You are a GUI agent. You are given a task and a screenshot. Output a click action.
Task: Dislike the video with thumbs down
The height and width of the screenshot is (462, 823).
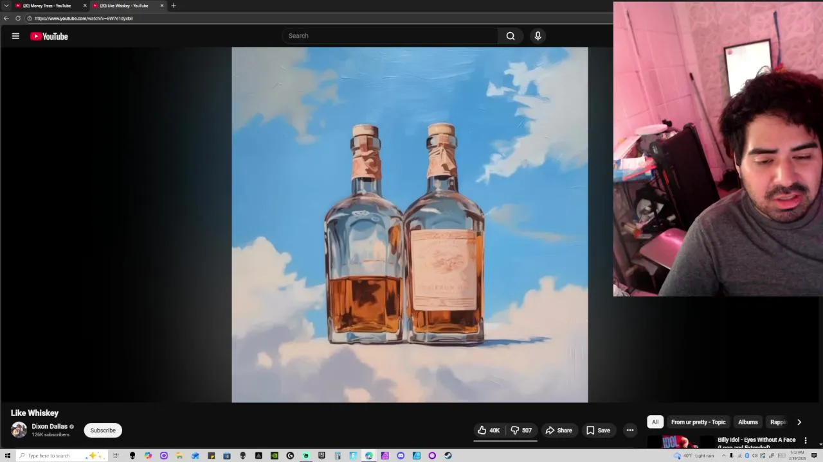tap(521, 431)
